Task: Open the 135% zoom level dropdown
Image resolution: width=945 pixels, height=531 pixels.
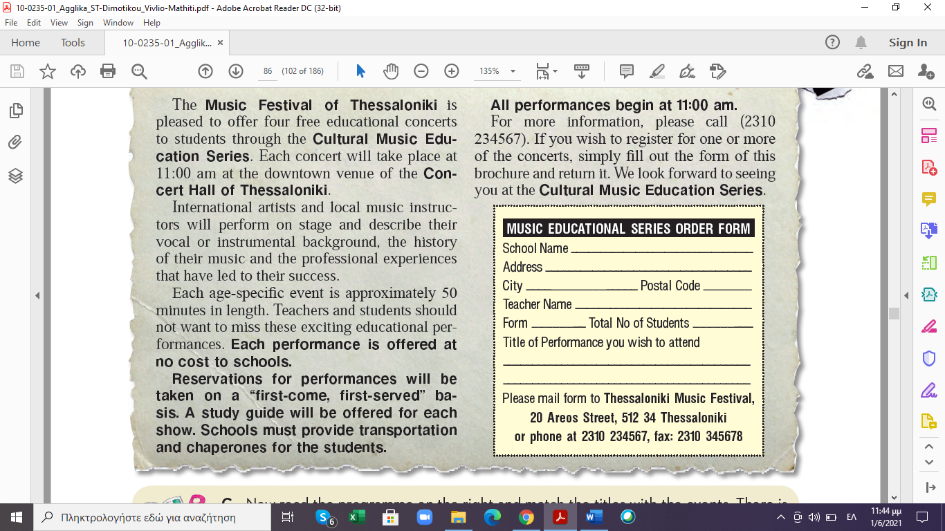Action: [x=513, y=71]
